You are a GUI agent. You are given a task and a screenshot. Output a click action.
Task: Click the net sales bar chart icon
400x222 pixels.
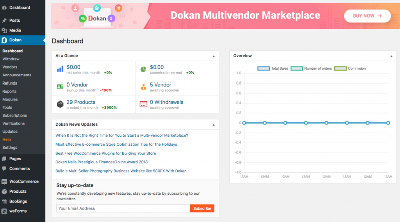pyautogui.click(x=60, y=69)
